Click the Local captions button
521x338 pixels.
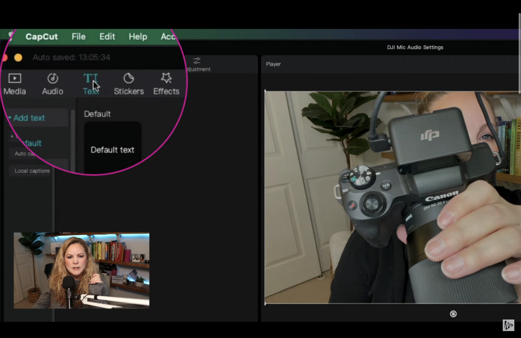coord(32,171)
